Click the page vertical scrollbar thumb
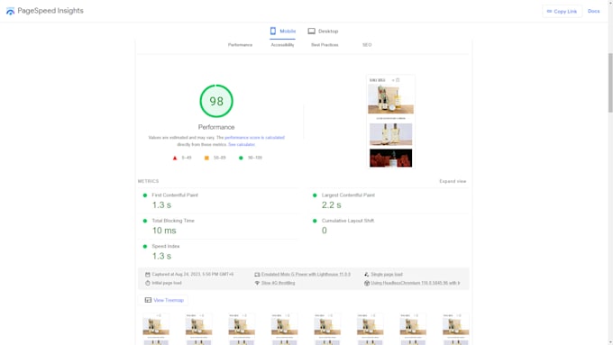 tap(610, 83)
